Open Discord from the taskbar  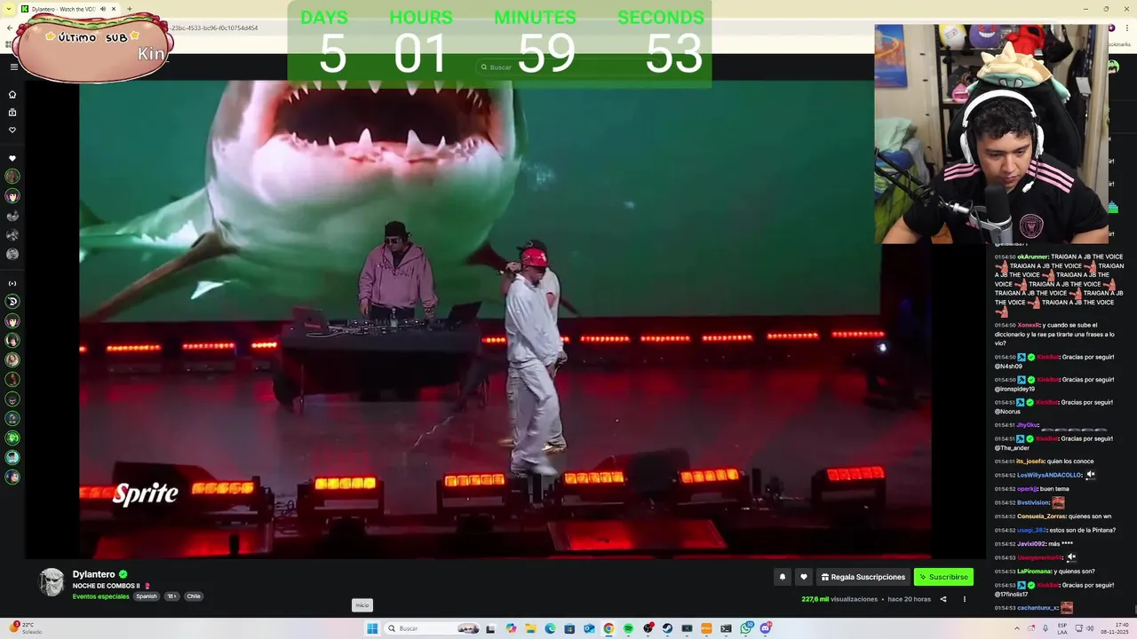coord(766,628)
